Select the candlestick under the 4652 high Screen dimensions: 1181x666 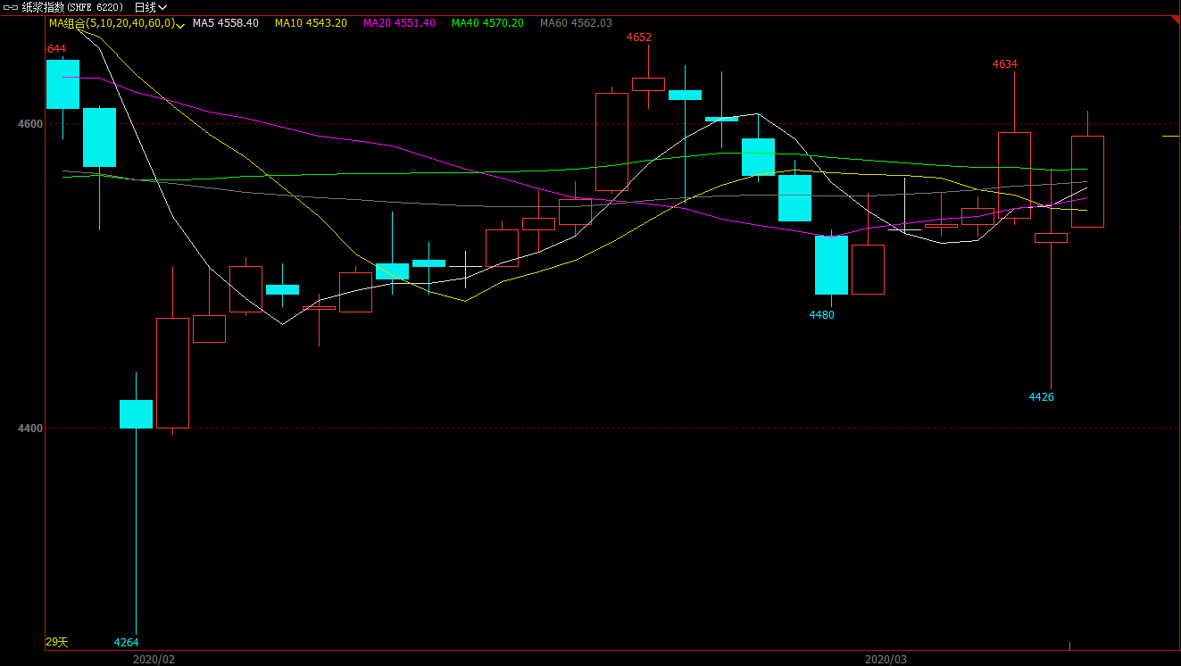coord(648,84)
